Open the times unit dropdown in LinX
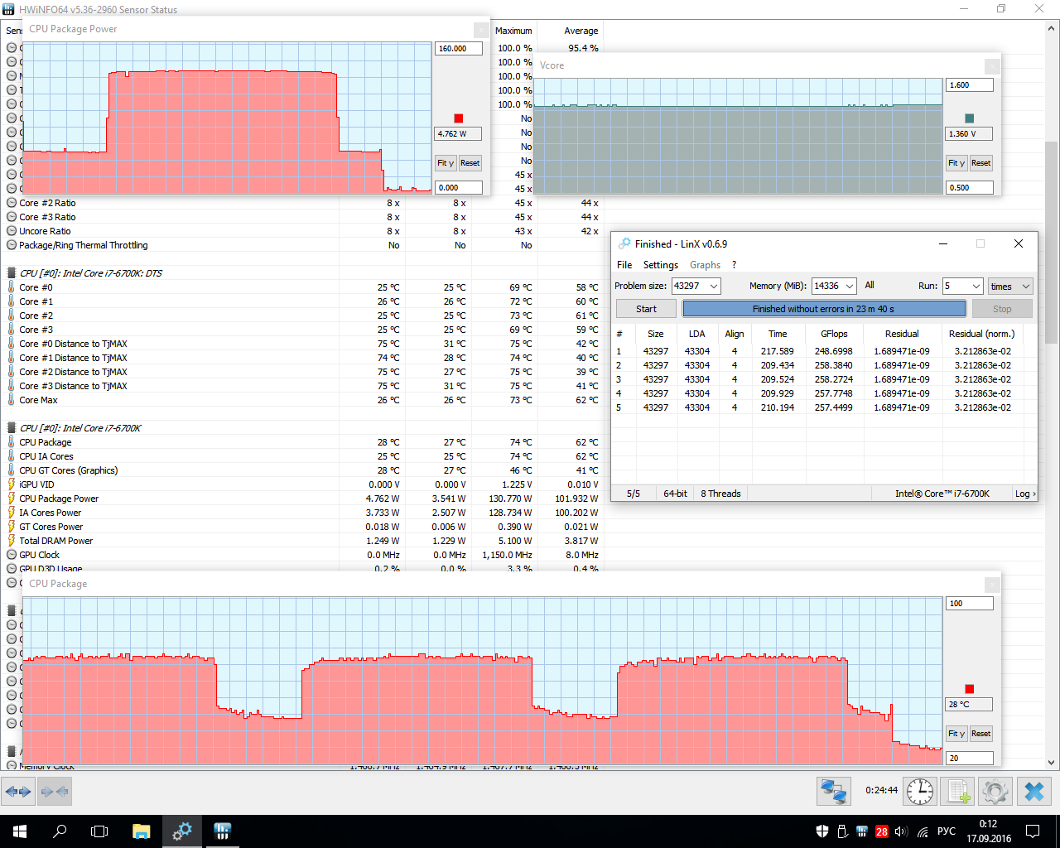1060x848 pixels. click(x=1010, y=286)
